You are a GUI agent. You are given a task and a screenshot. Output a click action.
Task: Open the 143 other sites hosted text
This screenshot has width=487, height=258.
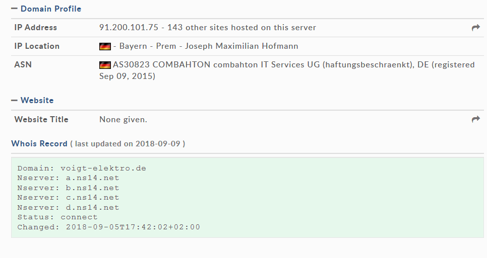pos(241,28)
